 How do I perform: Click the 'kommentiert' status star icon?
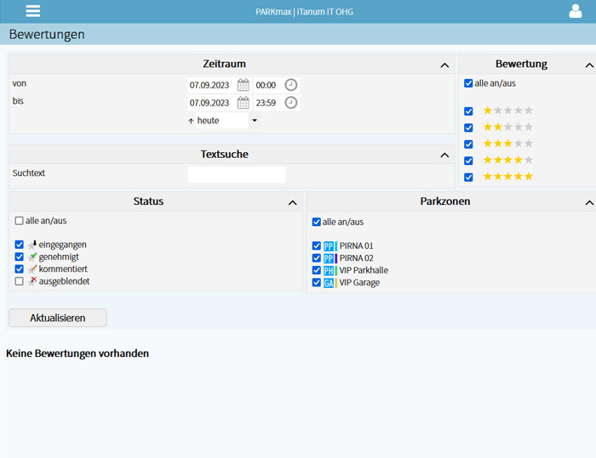32,269
